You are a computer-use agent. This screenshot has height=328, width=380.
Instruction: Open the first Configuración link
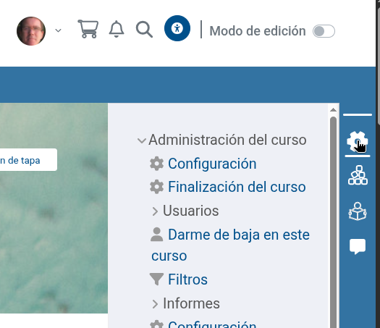[x=212, y=164]
